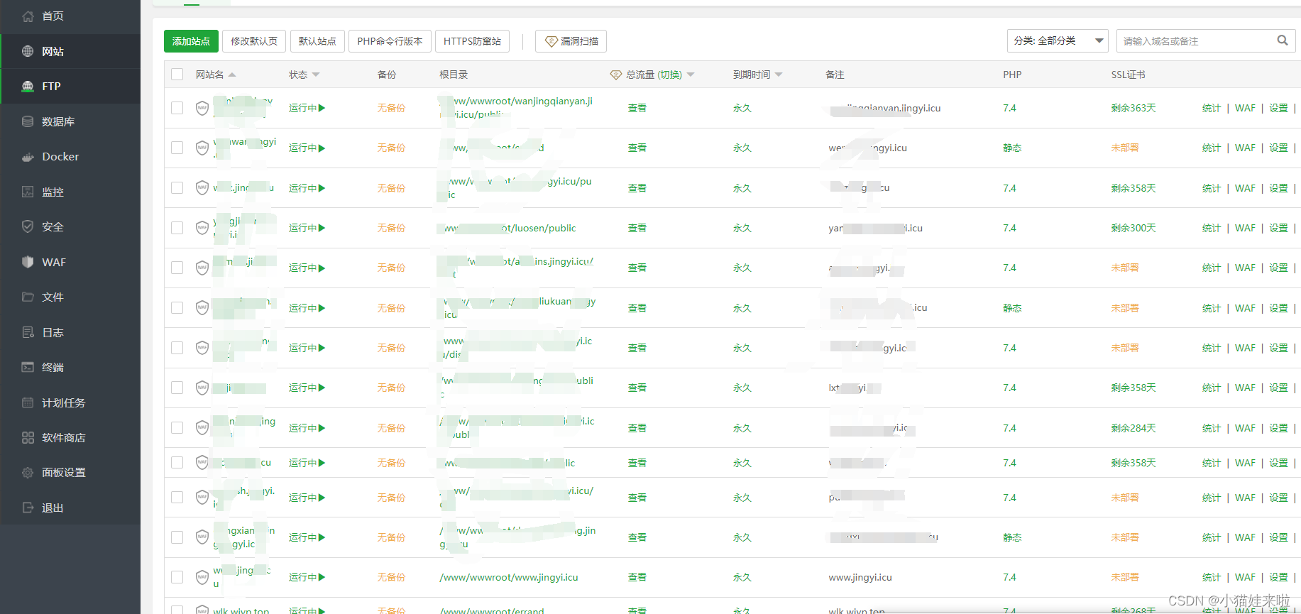The height and width of the screenshot is (614, 1301).
Task: Click the FTP icon in sidebar
Action: 28,87
